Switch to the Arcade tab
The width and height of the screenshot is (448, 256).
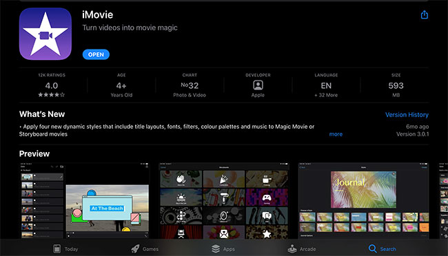coord(301,249)
